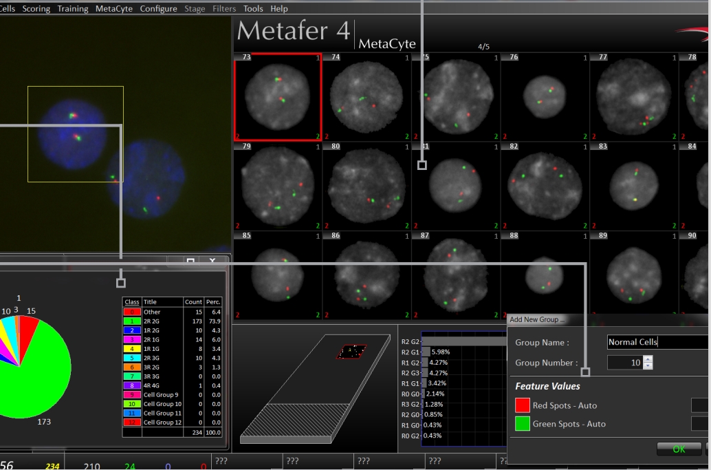The image size is (711, 470).
Task: Maximize the statistics panel
Action: point(190,261)
